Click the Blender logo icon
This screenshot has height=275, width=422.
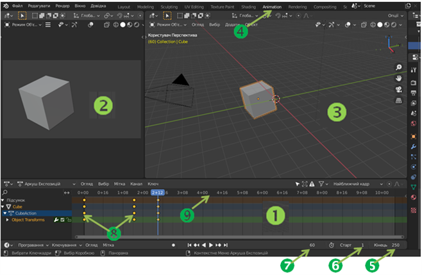coord(6,6)
